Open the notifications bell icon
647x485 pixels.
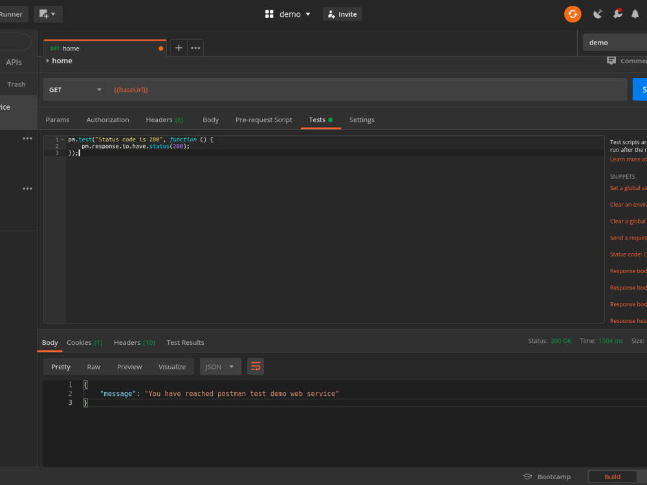click(635, 14)
